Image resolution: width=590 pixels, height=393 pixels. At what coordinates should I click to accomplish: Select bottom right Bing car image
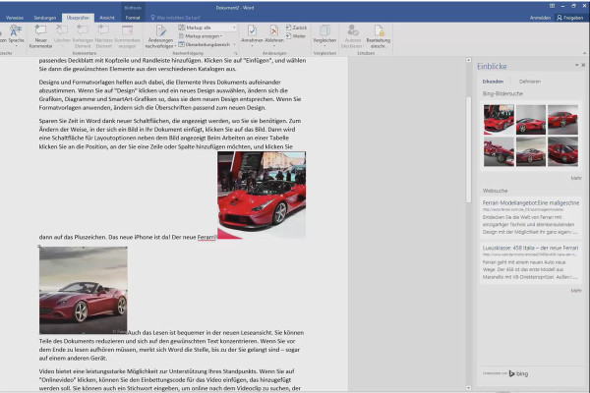(x=562, y=151)
